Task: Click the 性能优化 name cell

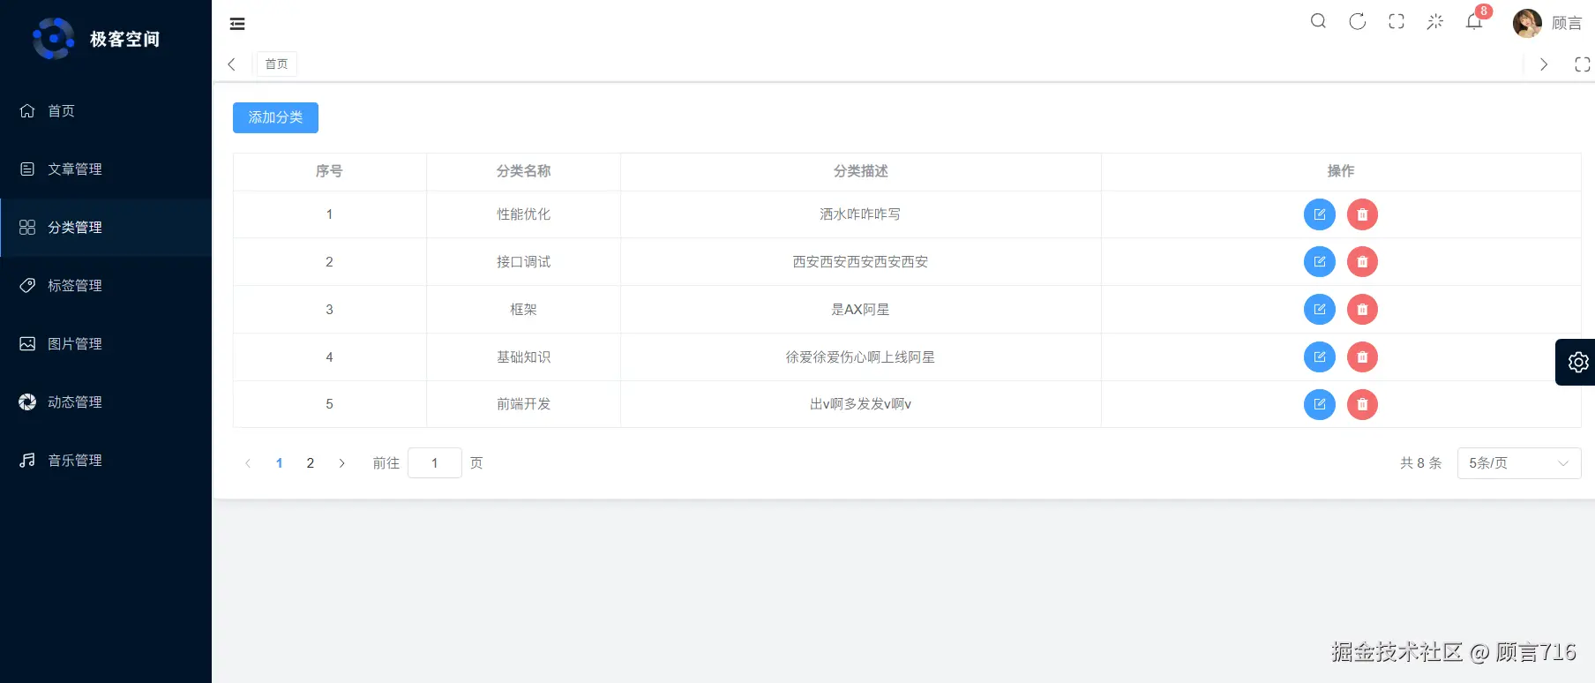Action: (524, 214)
